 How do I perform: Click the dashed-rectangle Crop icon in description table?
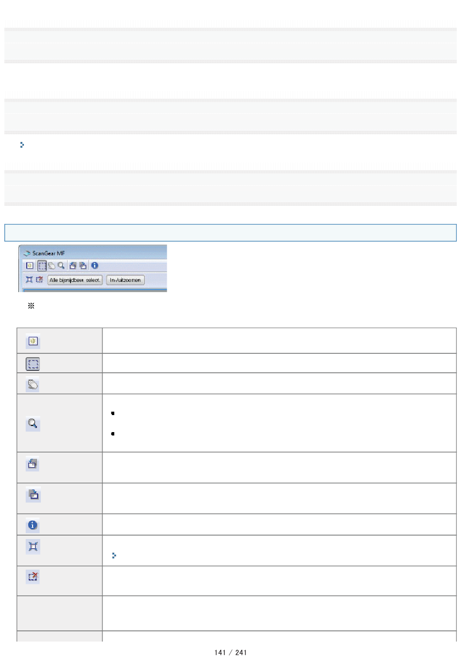click(33, 364)
